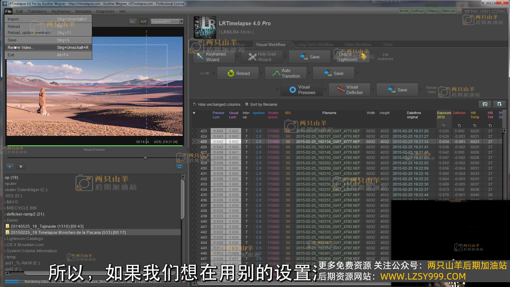Click the Visual Previews circle icon

pos(292,90)
